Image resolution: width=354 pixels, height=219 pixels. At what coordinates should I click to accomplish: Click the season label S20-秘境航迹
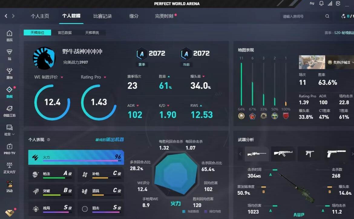pyautogui.click(x=344, y=33)
